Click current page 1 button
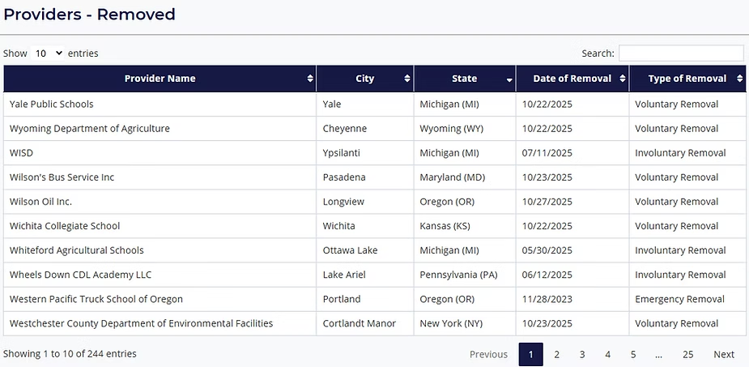This screenshot has height=367, width=749. pos(530,354)
